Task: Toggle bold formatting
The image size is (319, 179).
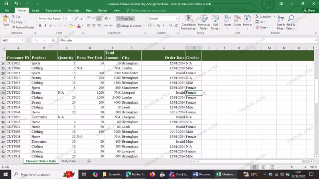Action: click(40, 26)
